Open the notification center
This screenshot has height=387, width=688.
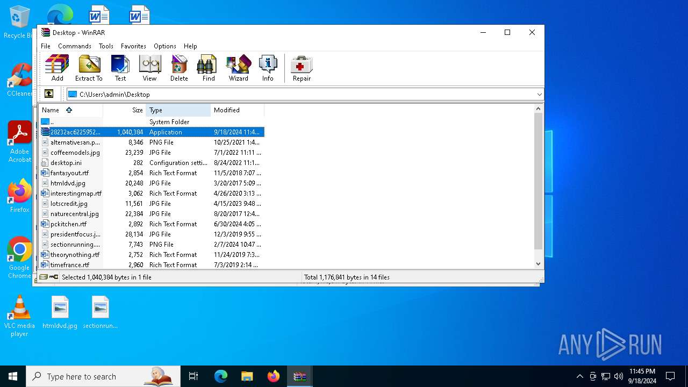670,376
